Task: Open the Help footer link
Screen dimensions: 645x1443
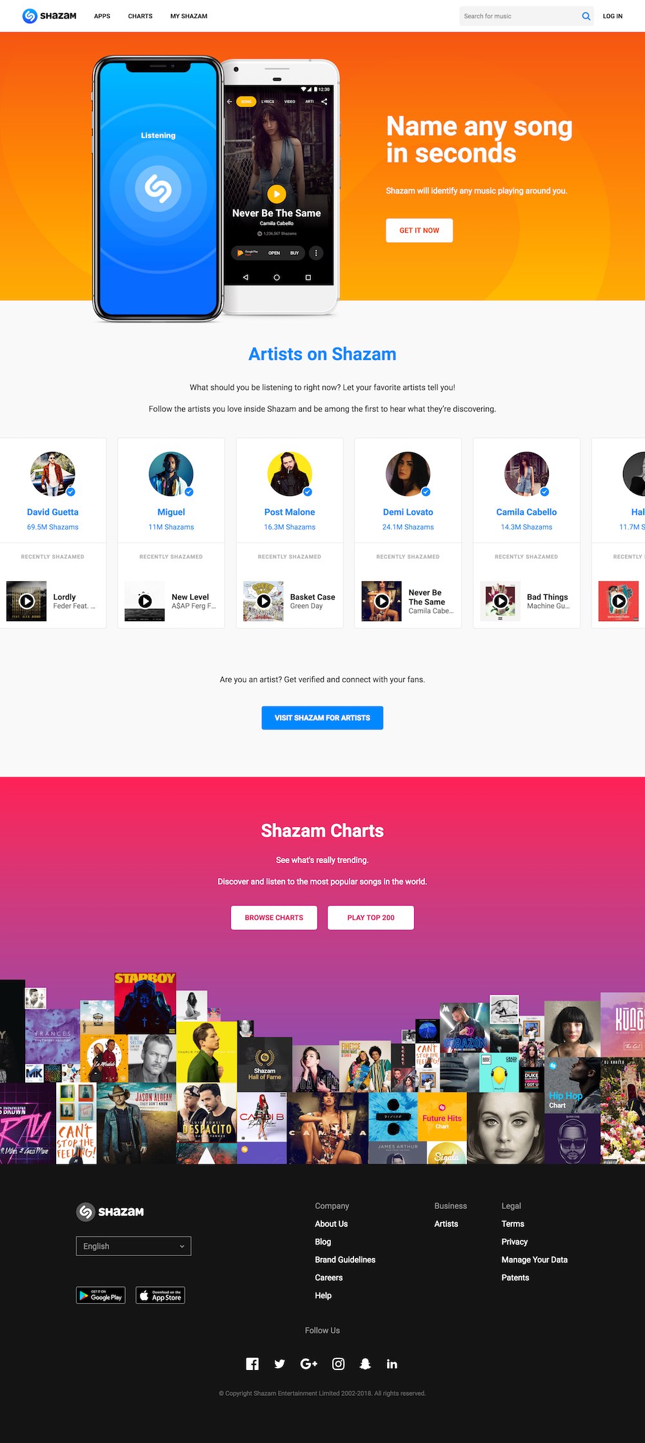Action: point(323,1295)
